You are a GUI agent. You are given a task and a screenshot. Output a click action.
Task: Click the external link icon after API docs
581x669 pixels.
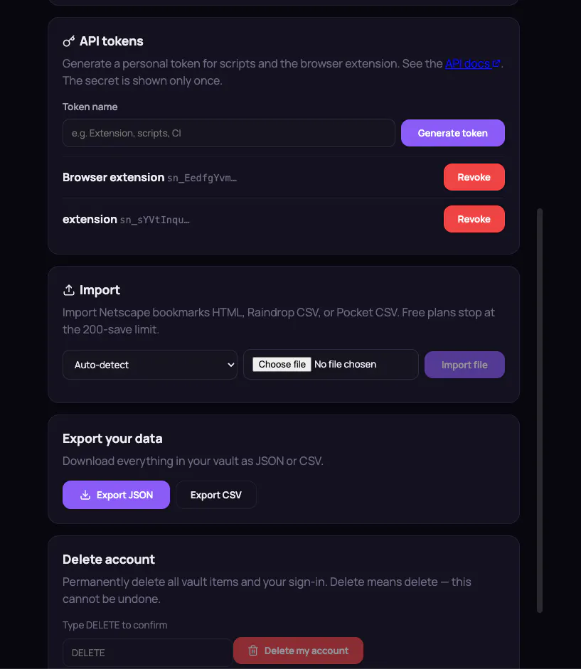click(496, 63)
